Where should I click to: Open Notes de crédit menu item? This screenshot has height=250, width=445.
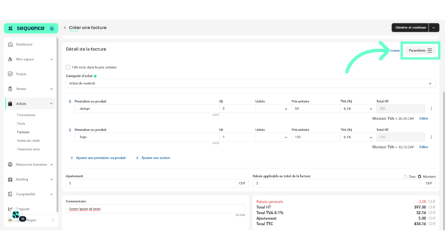(28, 141)
